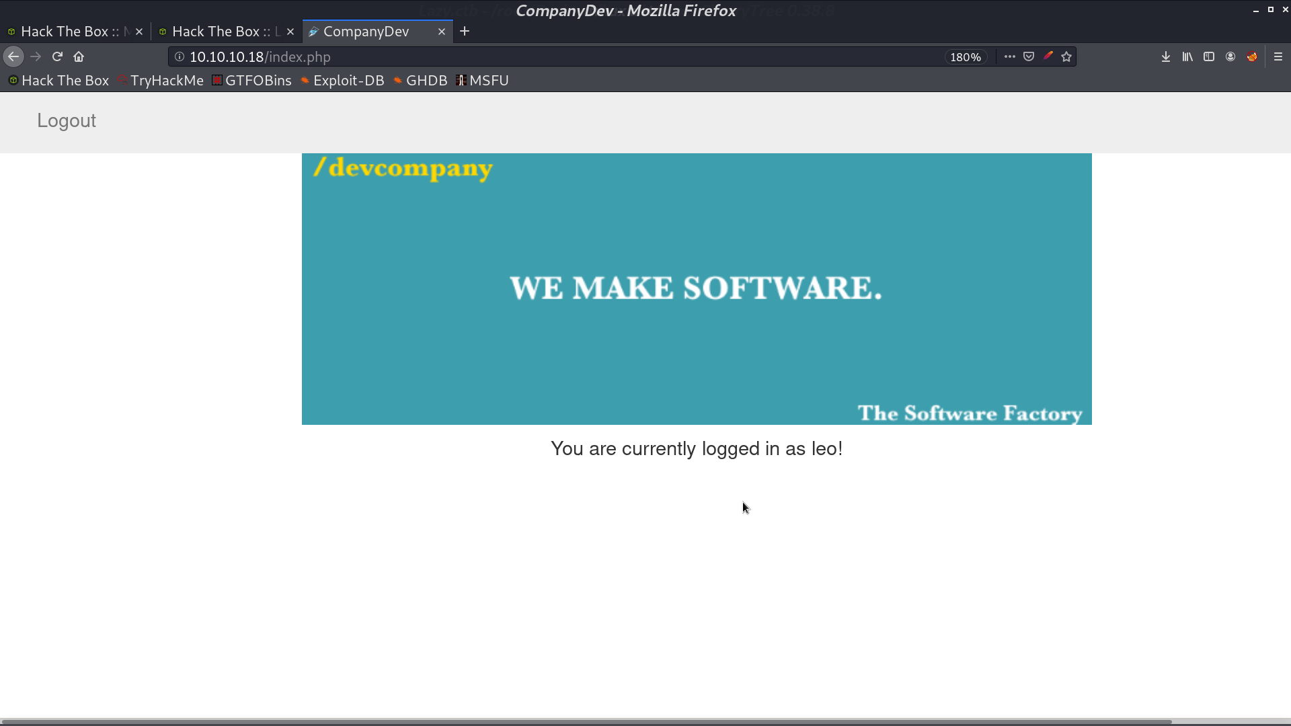Toggle the sidebar view
Viewport: 1291px width, 726px height.
1209,57
